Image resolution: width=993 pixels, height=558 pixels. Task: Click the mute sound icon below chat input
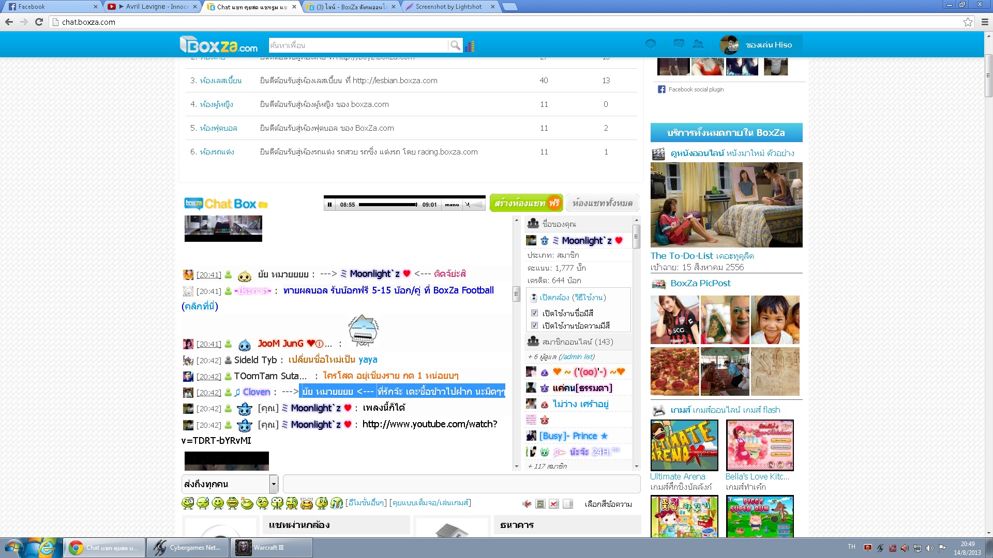coord(526,504)
